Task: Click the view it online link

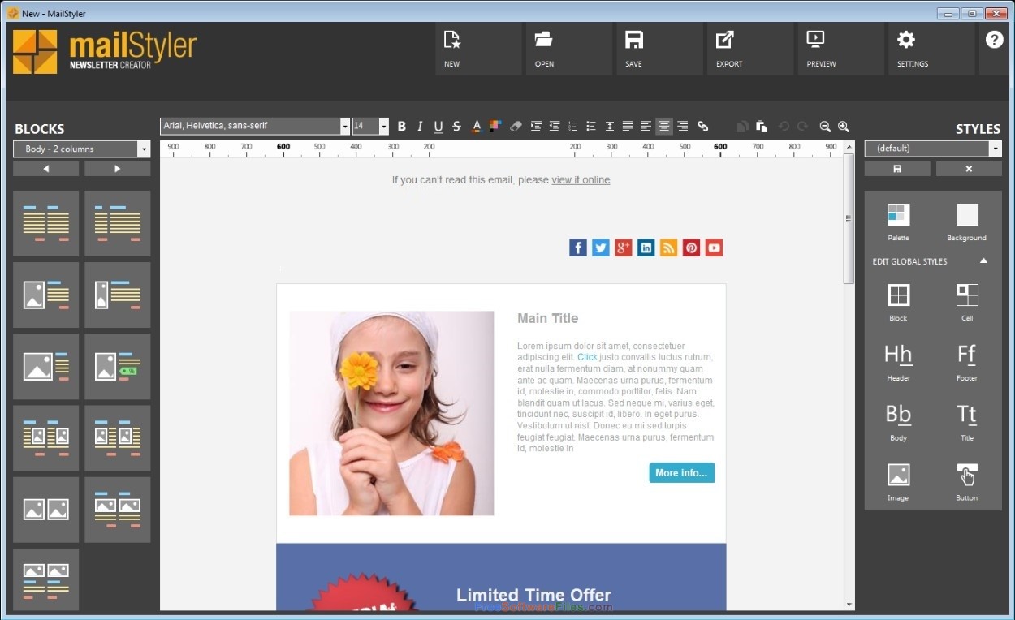Action: (x=581, y=180)
